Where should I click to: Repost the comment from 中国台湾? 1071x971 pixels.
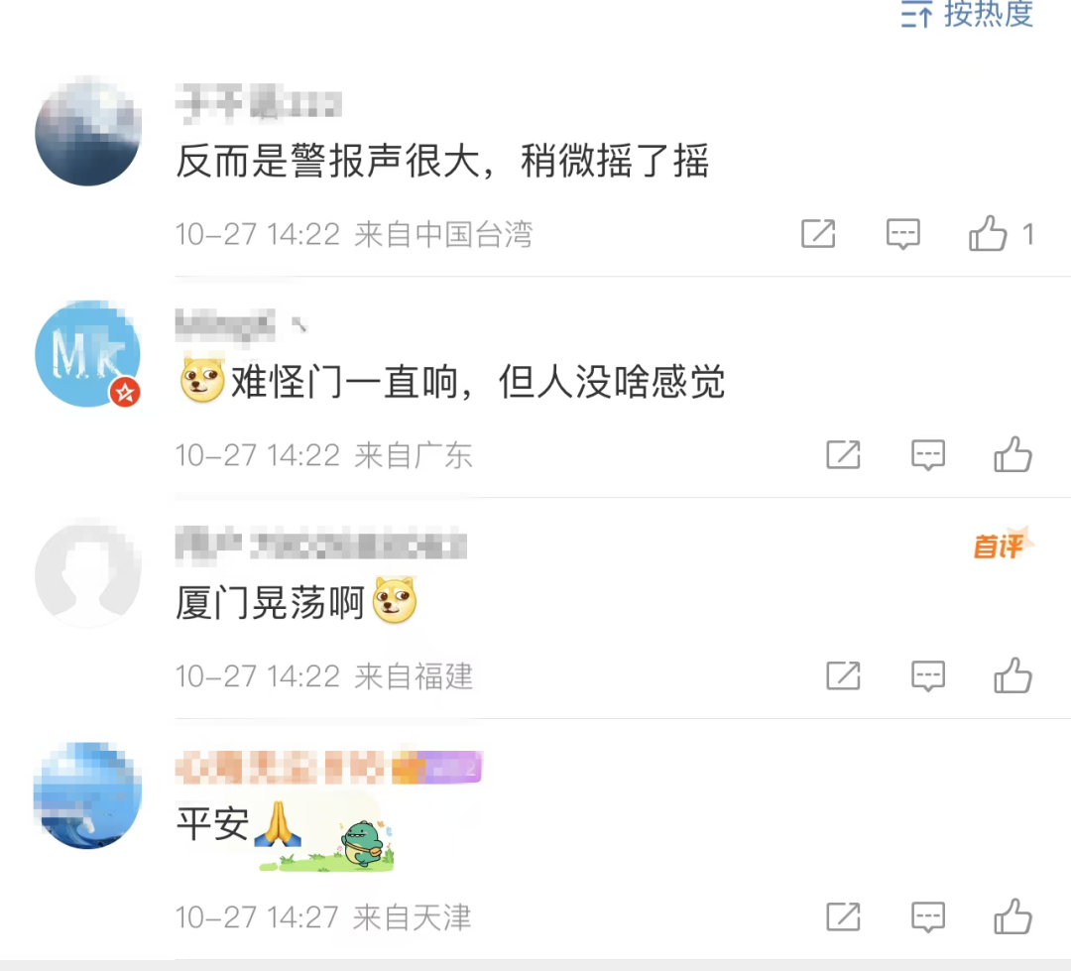pyautogui.click(x=818, y=234)
